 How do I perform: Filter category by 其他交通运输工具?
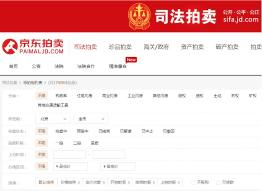coord(53,105)
